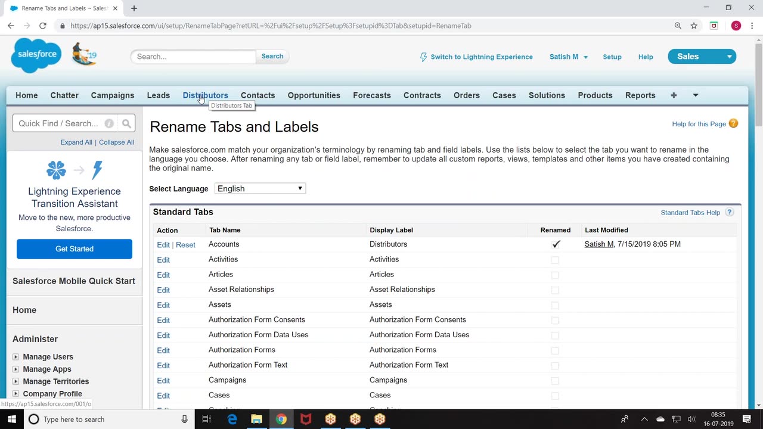Open the volume control in system tray

[692, 419]
